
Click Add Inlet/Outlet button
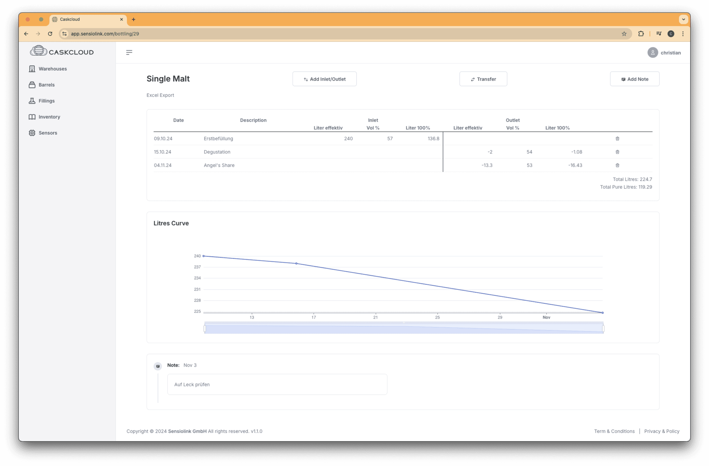point(324,79)
